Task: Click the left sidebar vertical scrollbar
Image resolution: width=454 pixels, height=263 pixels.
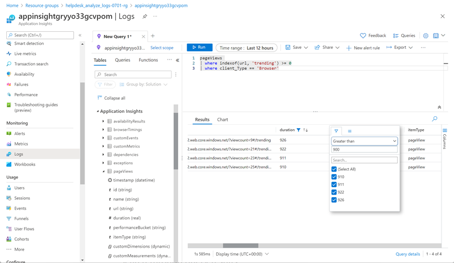Action: (82, 133)
